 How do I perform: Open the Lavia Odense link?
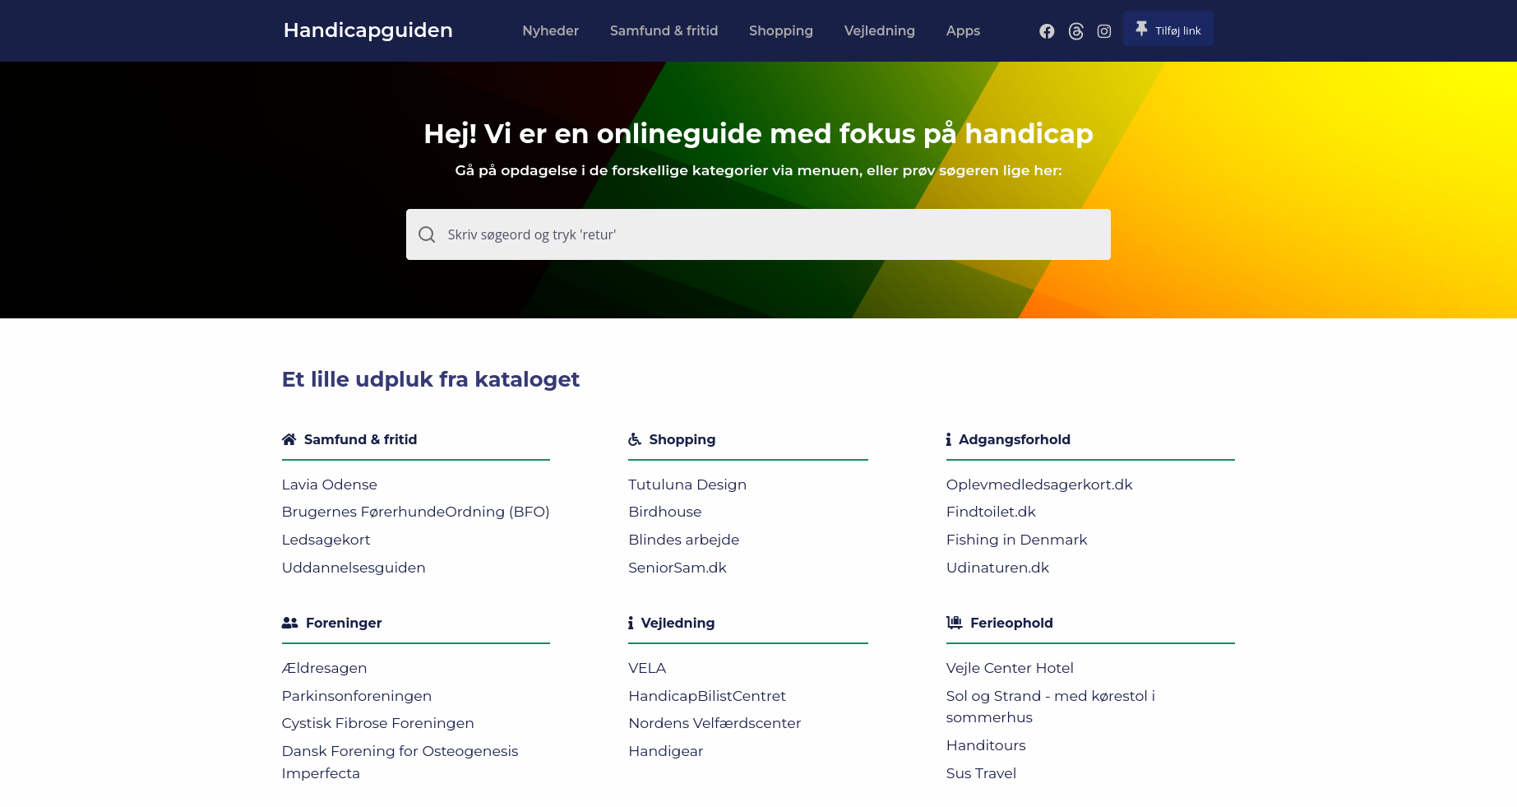pyautogui.click(x=329, y=485)
